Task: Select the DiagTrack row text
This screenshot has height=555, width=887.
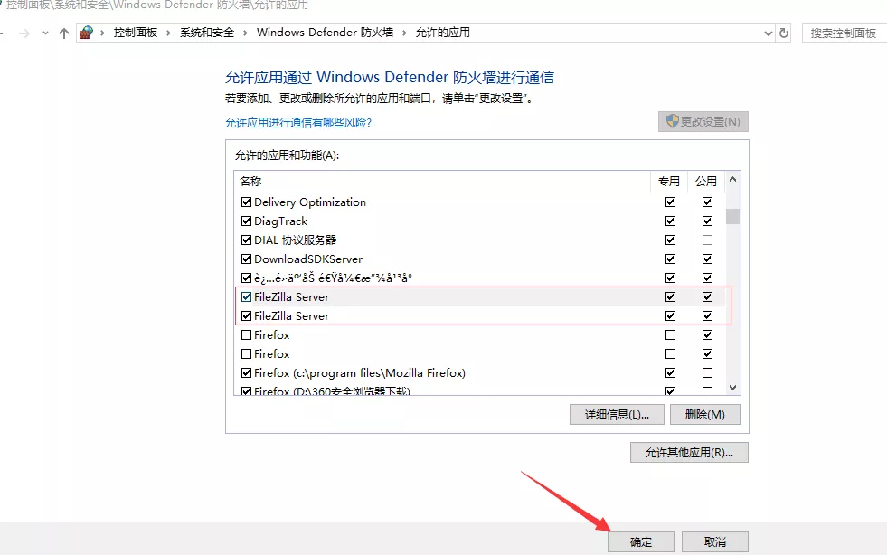Action: click(280, 221)
